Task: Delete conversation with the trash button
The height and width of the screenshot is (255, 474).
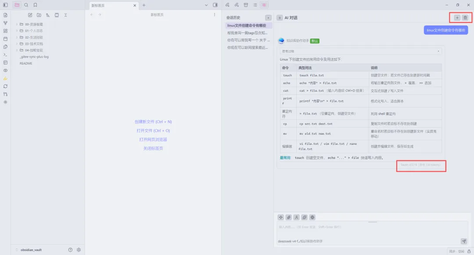Action: [465, 18]
